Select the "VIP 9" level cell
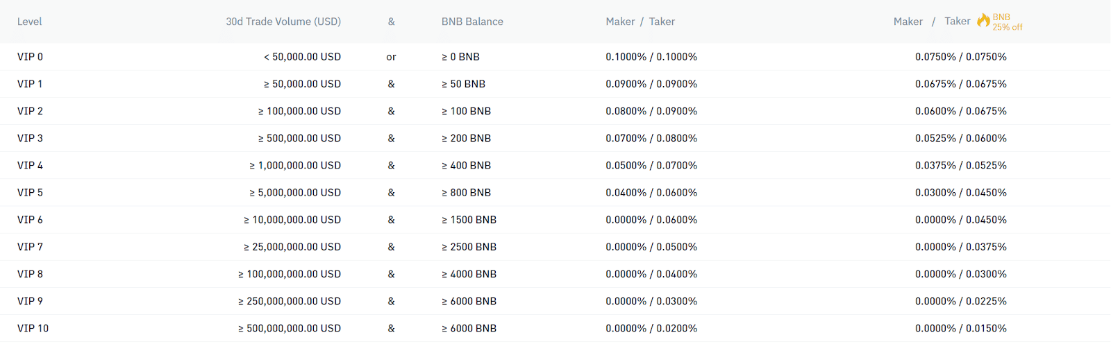This screenshot has width=1111, height=344. [x=30, y=300]
